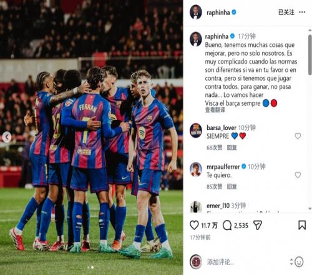This screenshot has height=275, width=312.
Task: Click the comments scroll down arrow
Action: point(310,209)
